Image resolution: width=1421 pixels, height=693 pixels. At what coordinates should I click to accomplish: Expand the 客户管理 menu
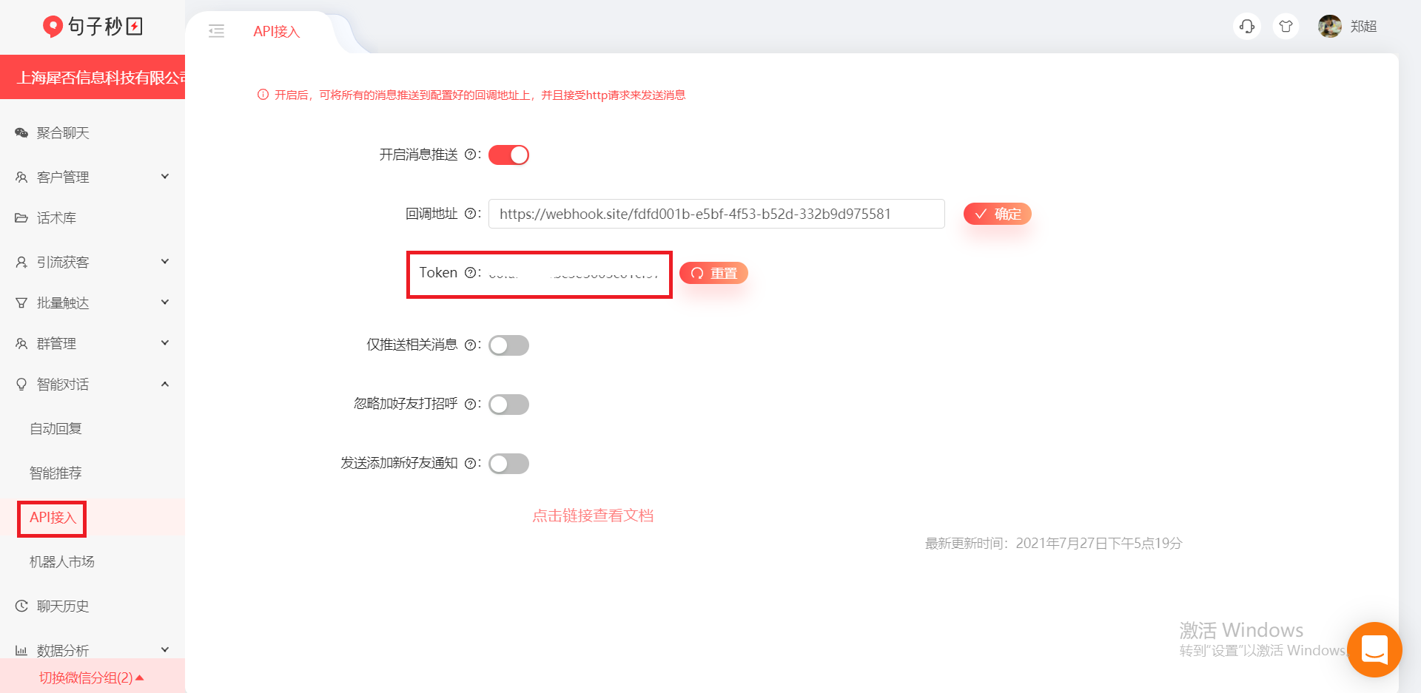(x=92, y=177)
